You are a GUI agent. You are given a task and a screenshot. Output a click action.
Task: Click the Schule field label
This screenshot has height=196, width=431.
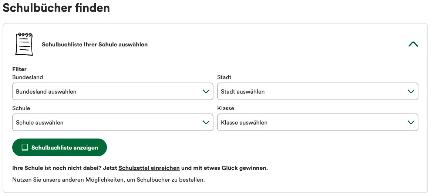click(x=21, y=108)
